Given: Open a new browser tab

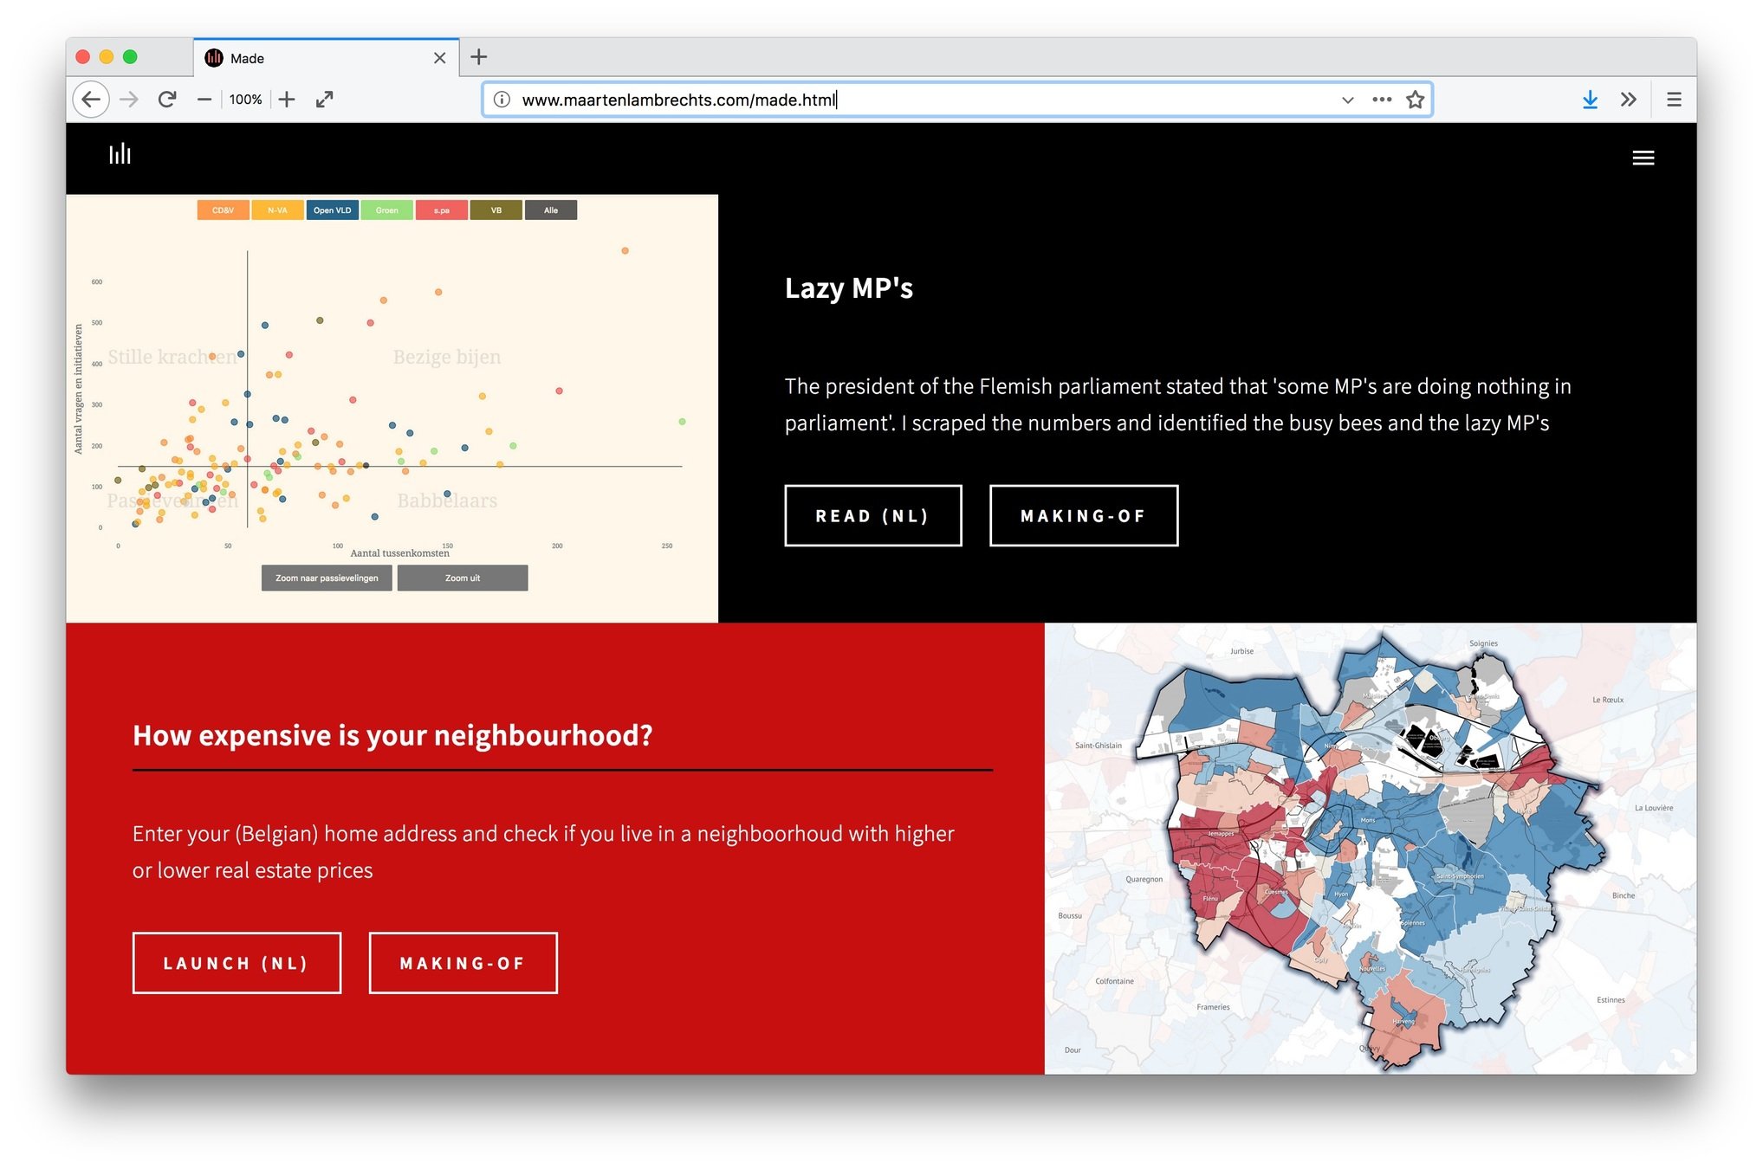Looking at the screenshot, I should click(479, 57).
